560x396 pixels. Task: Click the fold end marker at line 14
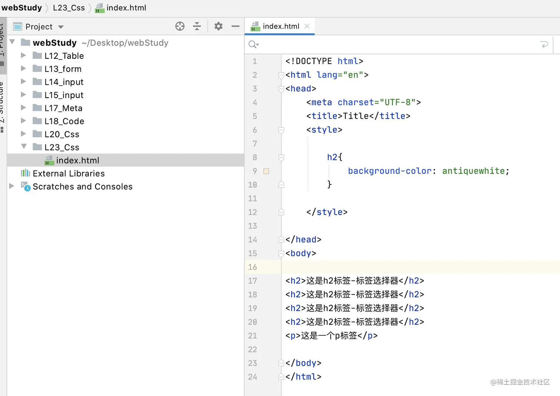pyautogui.click(x=281, y=239)
